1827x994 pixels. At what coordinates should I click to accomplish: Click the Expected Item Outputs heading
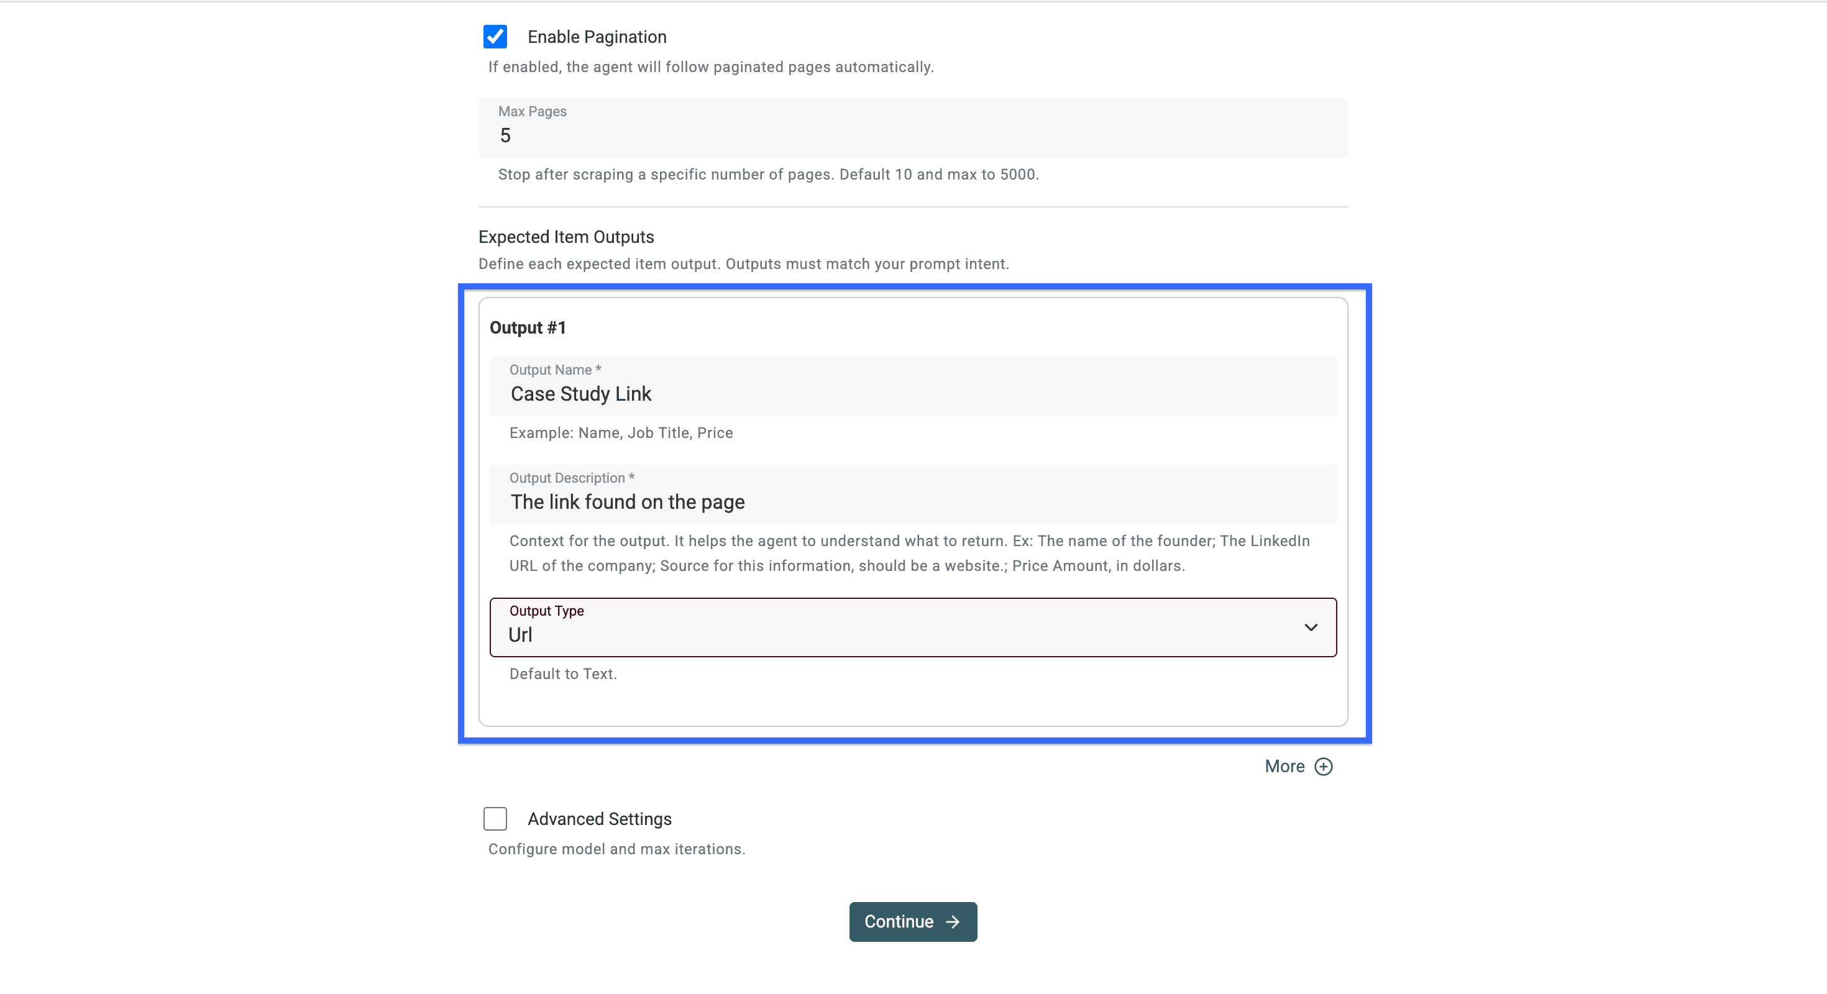[566, 237]
